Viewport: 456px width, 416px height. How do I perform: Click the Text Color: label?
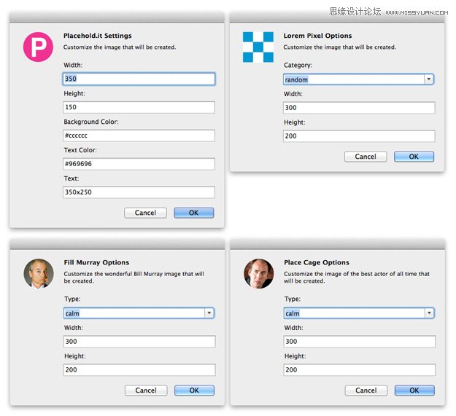click(x=80, y=150)
